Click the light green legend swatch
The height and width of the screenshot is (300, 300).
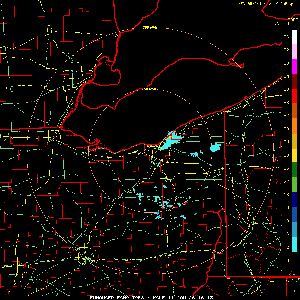click(x=294, y=185)
